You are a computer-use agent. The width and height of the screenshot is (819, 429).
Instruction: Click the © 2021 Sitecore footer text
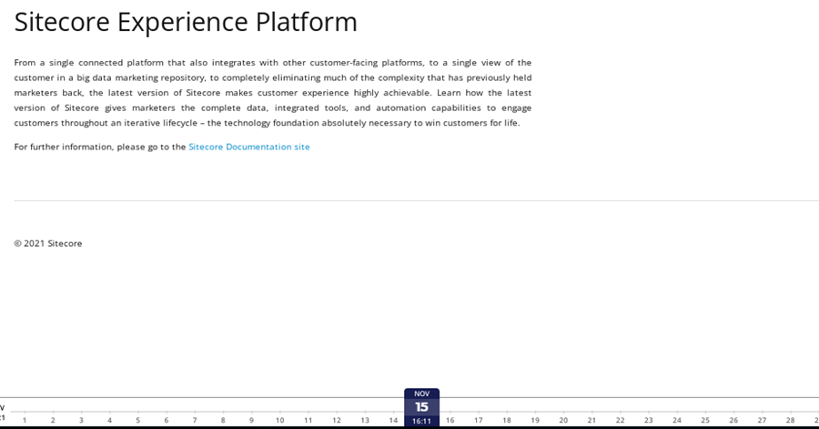tap(48, 243)
